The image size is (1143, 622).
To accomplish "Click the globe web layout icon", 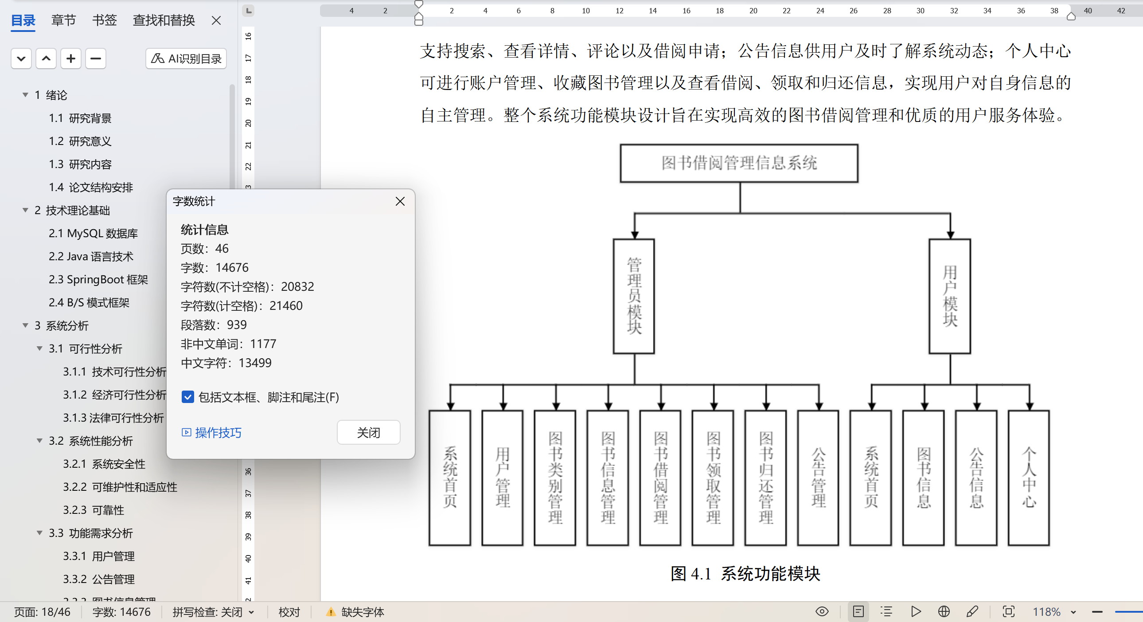I will coord(944,612).
